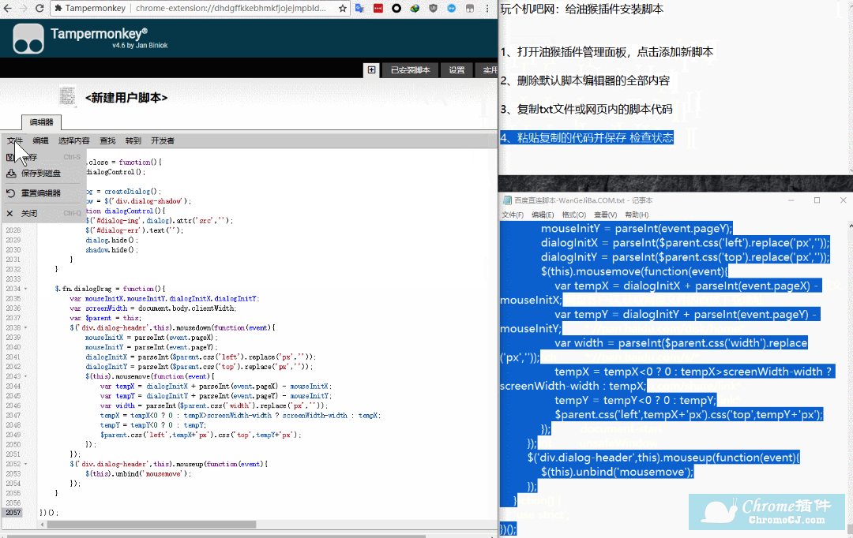Image resolution: width=853 pixels, height=538 pixels.
Task: Select 重置编辑器 menu entry
Action: coord(40,193)
